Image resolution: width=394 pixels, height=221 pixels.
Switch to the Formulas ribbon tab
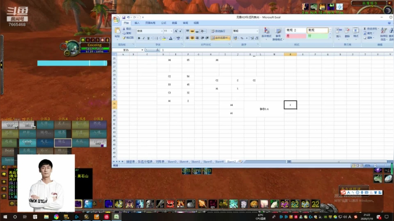[x=164, y=23]
